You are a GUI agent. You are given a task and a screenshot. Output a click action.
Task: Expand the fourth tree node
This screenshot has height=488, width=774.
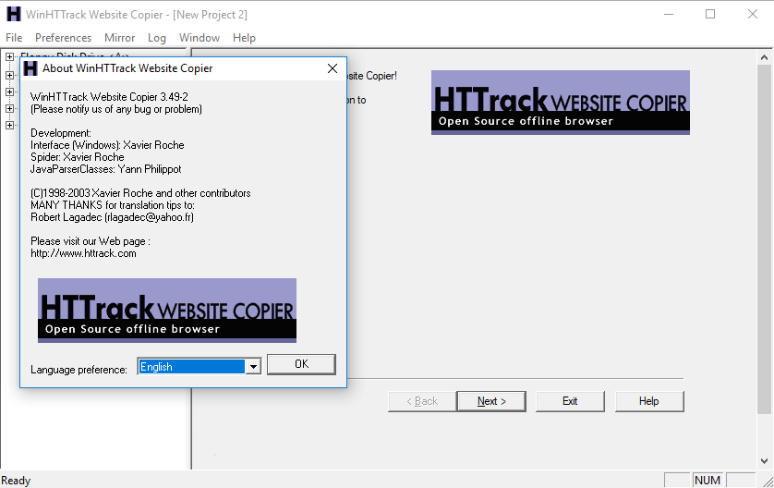pyautogui.click(x=9, y=109)
